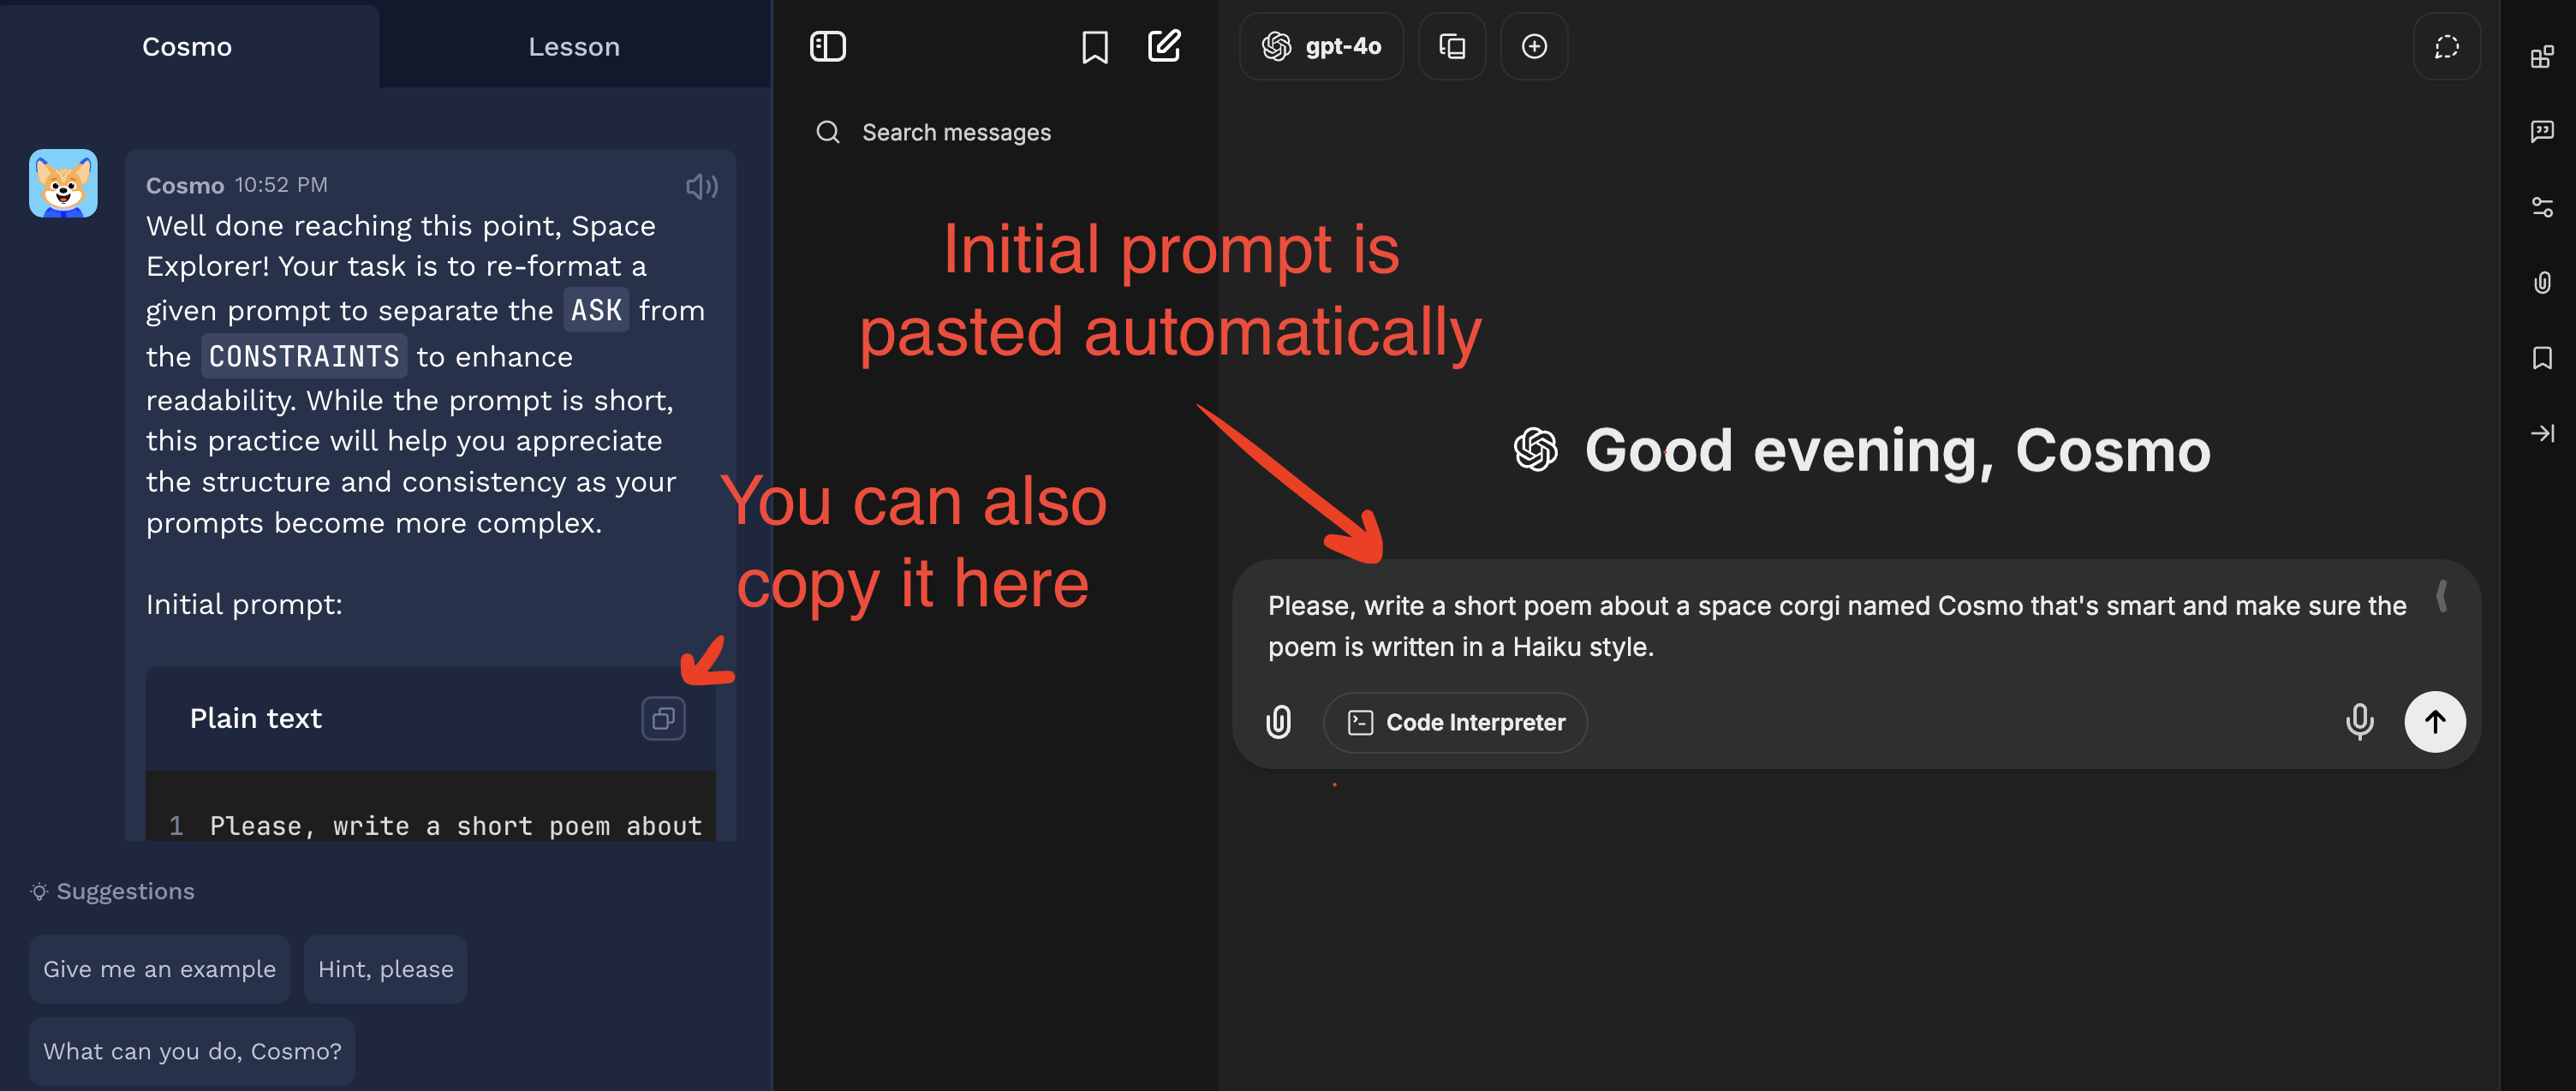The width and height of the screenshot is (2576, 1091).
Task: Switch to the Cosmo tab
Action: 187,46
